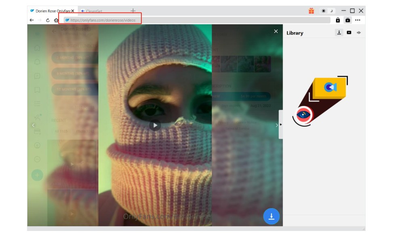Minimize the CleverGet window
The height and width of the screenshot is (235, 404).
(343, 11)
